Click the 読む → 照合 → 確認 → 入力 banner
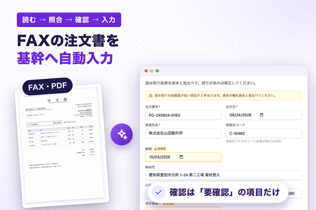This screenshot has height=210, width=316. 69,20
